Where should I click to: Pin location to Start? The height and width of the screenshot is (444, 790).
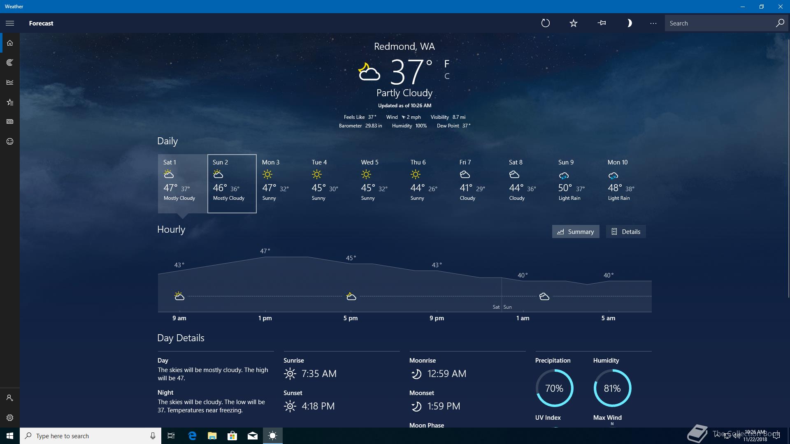click(602, 23)
